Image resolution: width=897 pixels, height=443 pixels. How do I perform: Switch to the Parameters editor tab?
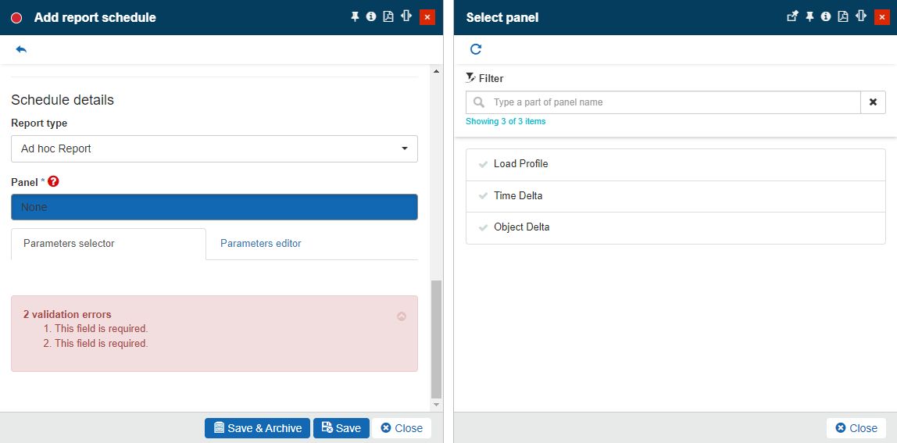click(x=260, y=244)
